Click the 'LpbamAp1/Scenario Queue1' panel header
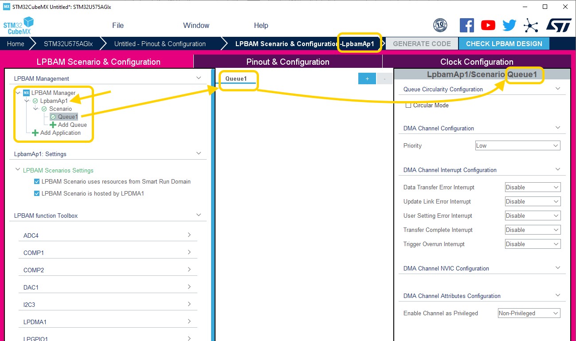 point(482,74)
